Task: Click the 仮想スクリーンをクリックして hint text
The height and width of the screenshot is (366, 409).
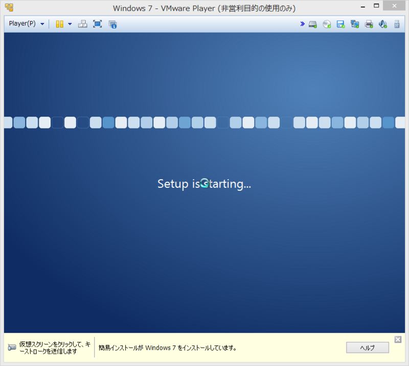Action: [55, 348]
